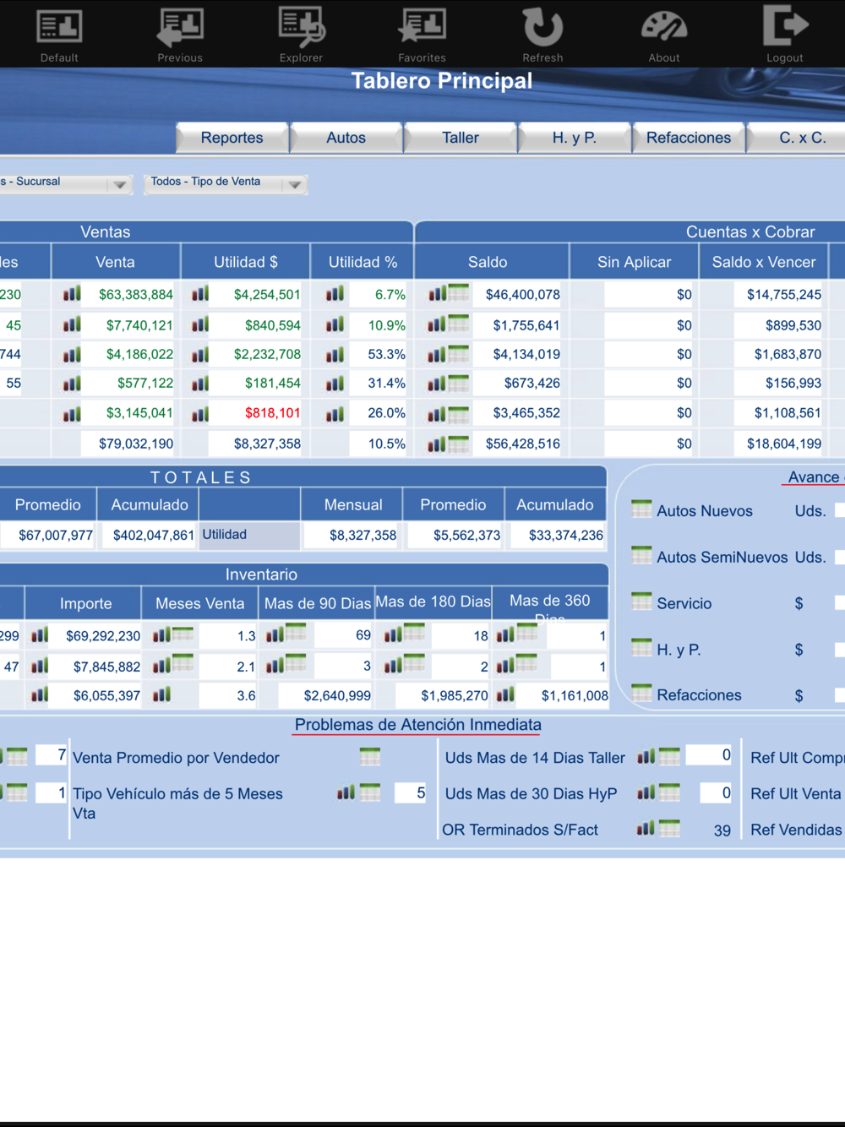Open the Taller tab

[x=461, y=138]
